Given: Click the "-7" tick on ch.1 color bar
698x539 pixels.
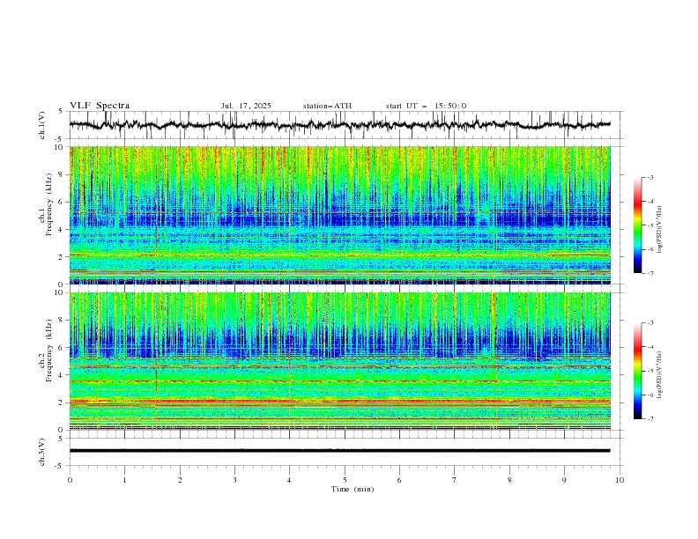Looking at the screenshot, I should pos(650,273).
